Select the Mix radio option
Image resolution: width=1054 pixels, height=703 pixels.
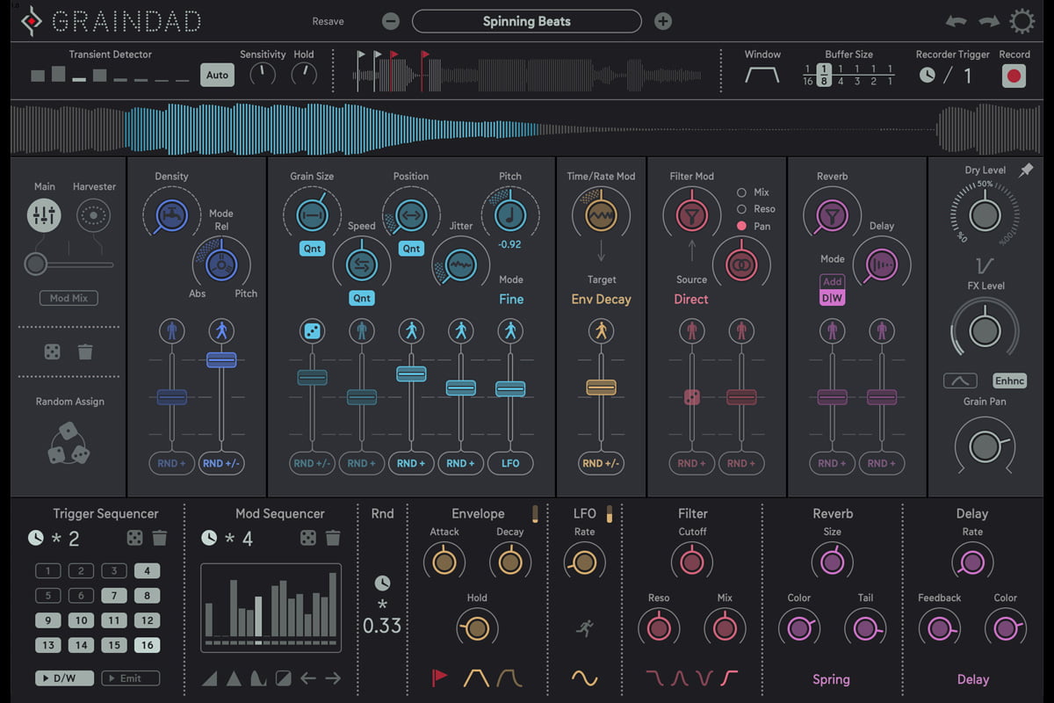click(741, 192)
